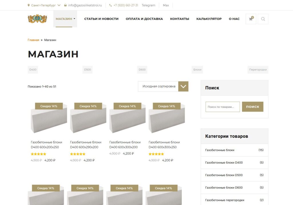Click the site logo emblem
The image size is (293, 205).
pyautogui.click(x=37, y=19)
